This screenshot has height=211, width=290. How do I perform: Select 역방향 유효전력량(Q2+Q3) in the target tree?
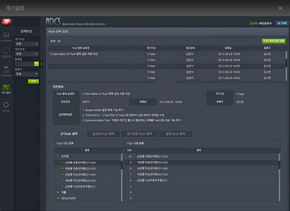pyautogui.click(x=81, y=169)
